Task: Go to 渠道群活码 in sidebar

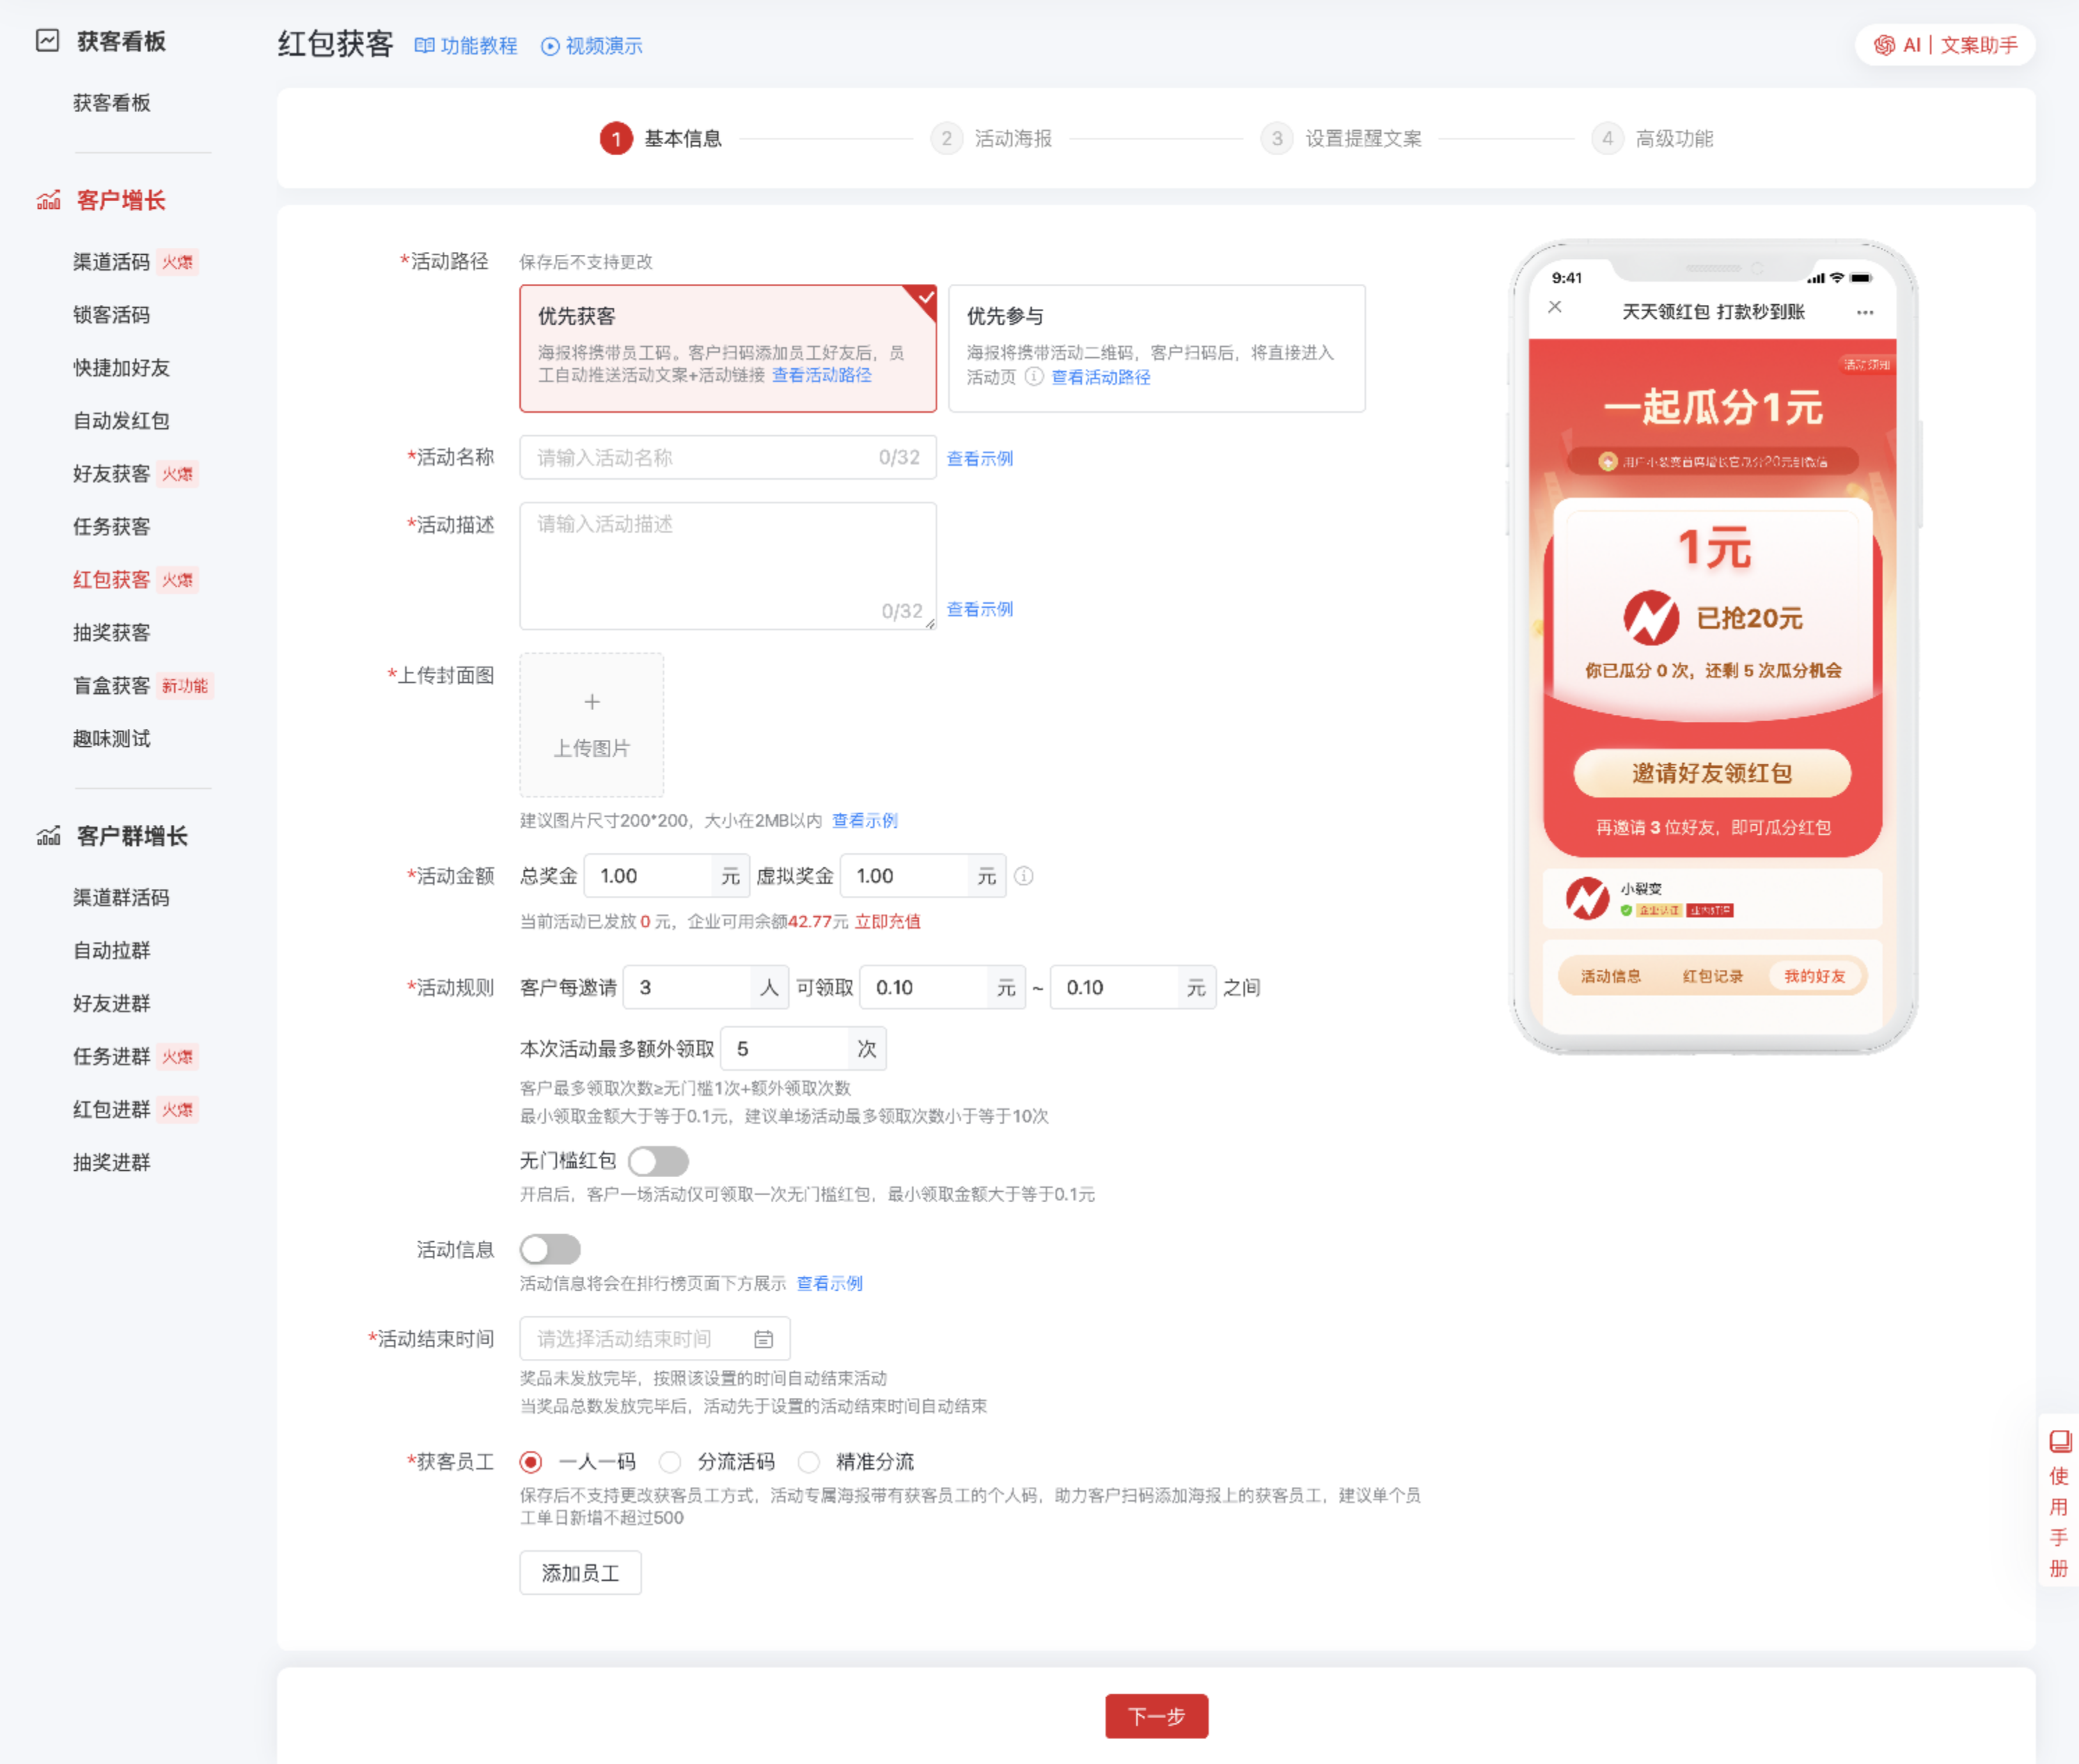Action: pyautogui.click(x=121, y=898)
